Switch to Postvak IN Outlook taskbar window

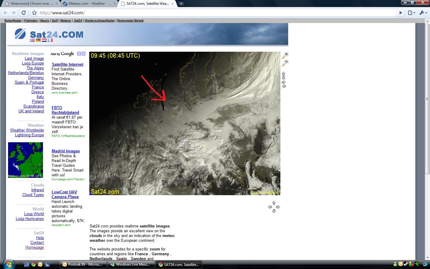[x=83, y=265]
